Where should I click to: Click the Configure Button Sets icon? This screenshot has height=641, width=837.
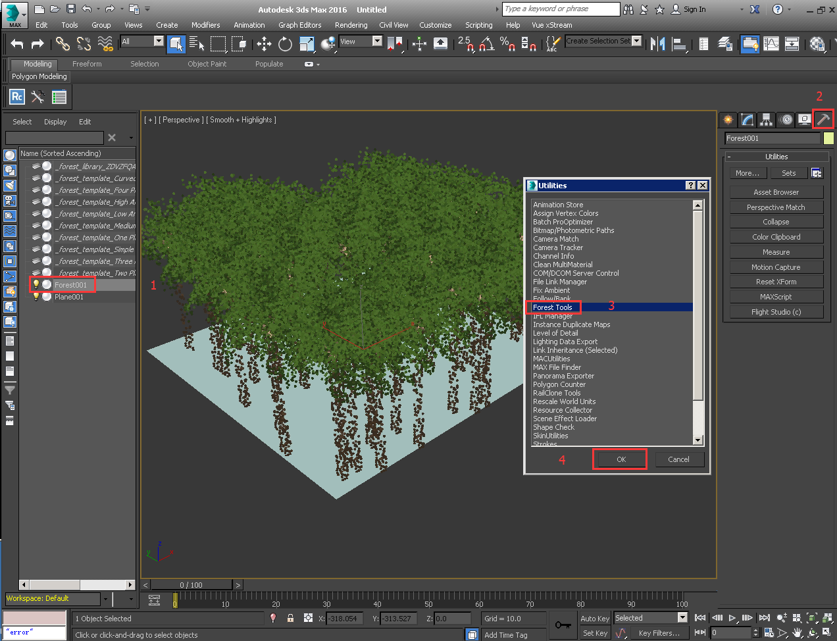[817, 173]
